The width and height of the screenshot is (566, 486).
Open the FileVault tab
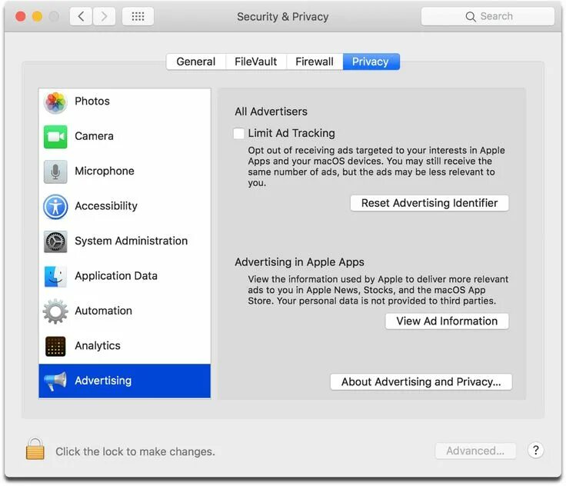256,62
